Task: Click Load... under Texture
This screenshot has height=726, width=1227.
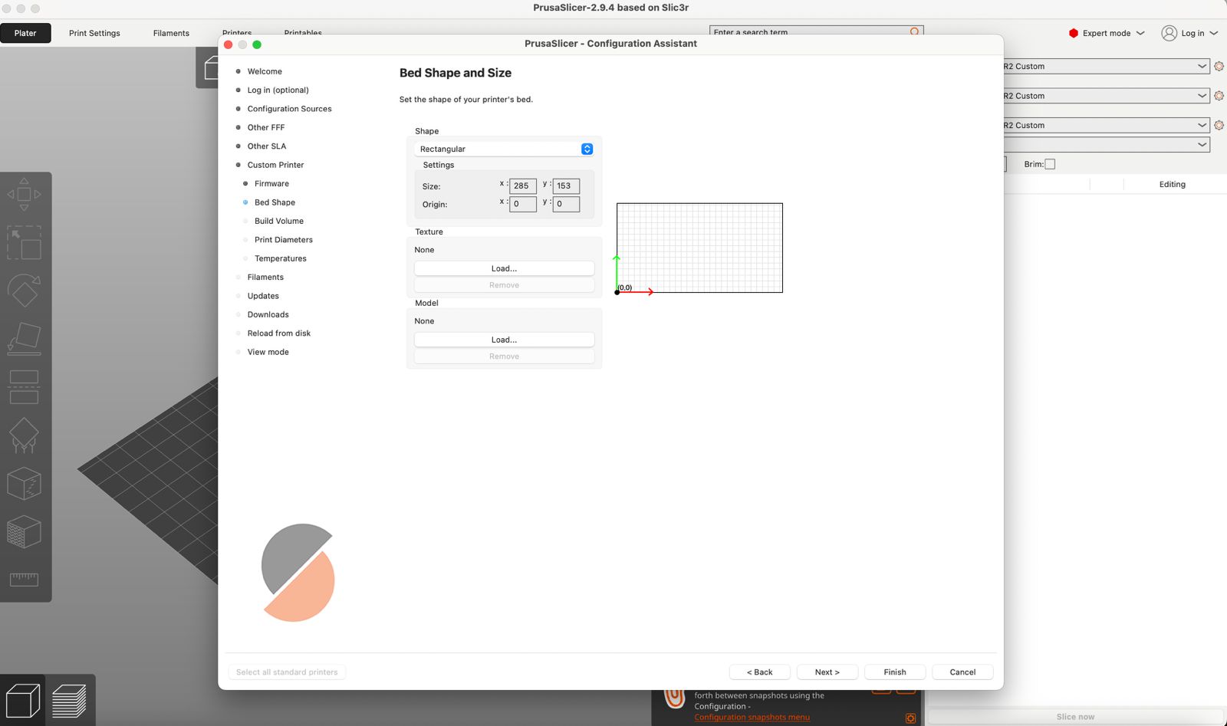Action: pos(504,268)
